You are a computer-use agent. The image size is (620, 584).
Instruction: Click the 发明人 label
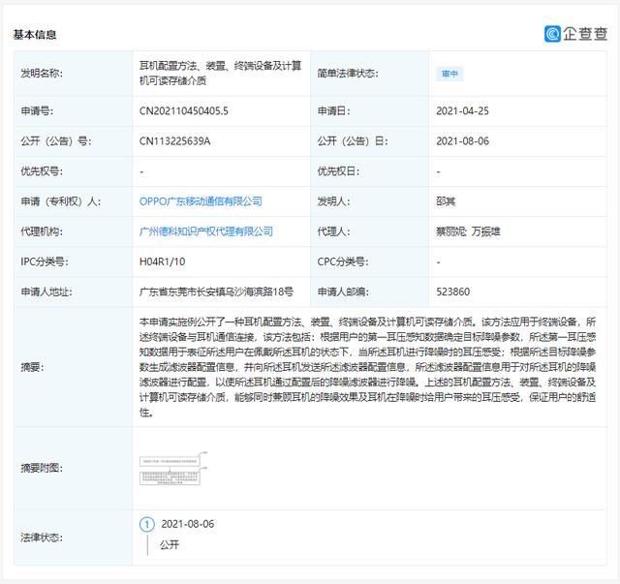333,201
